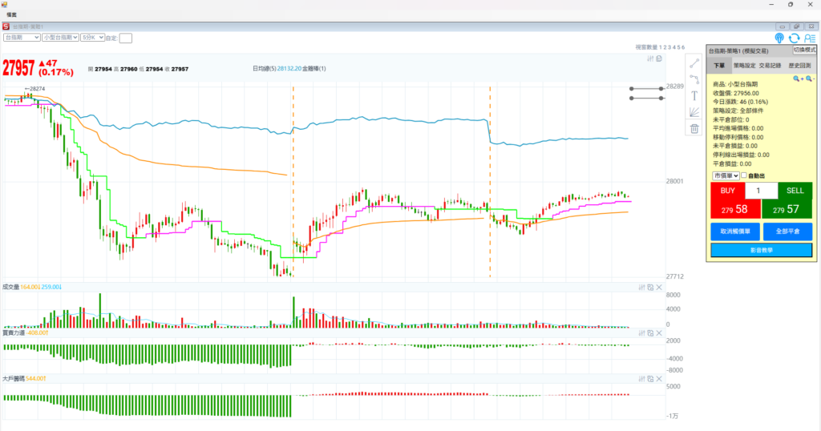This screenshot has height=431, width=821.
Task: Choose the text annotation tool
Action: [x=694, y=95]
